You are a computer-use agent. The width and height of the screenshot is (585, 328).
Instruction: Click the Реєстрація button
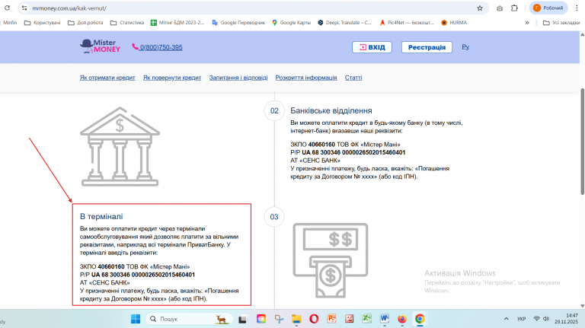[427, 47]
